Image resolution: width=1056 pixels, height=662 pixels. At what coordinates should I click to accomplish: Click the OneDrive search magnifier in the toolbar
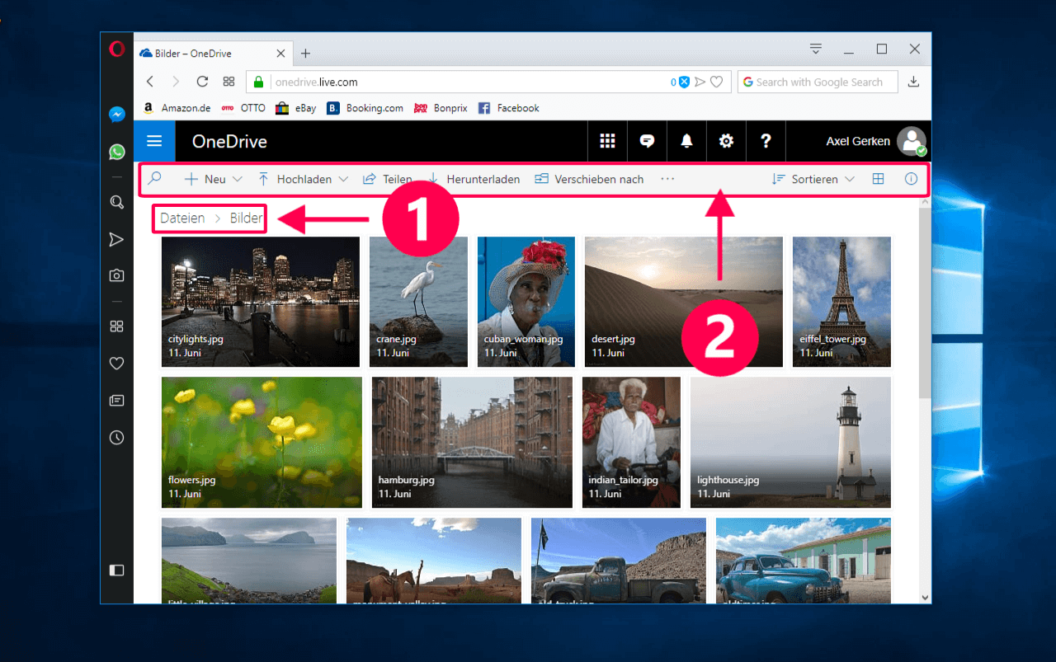154,178
